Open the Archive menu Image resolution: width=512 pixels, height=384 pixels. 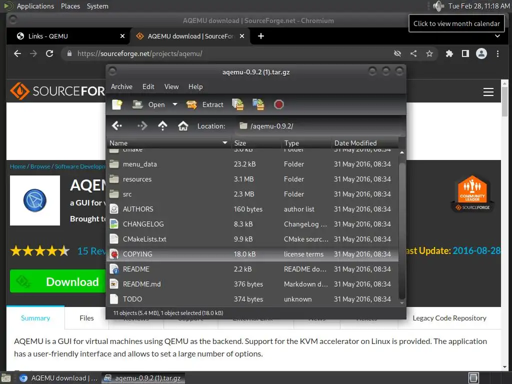[x=121, y=86]
